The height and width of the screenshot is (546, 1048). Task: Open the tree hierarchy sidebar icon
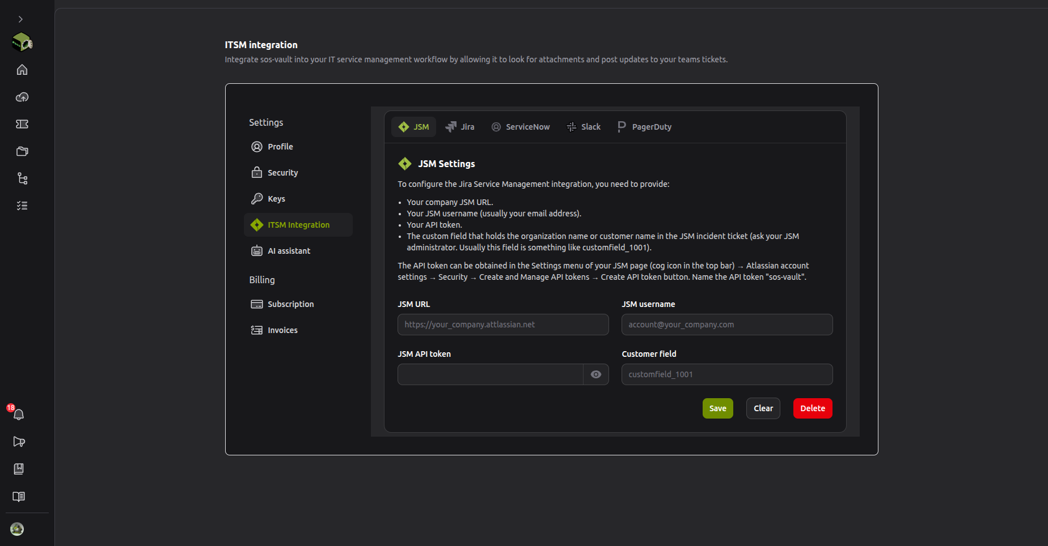pyautogui.click(x=22, y=178)
